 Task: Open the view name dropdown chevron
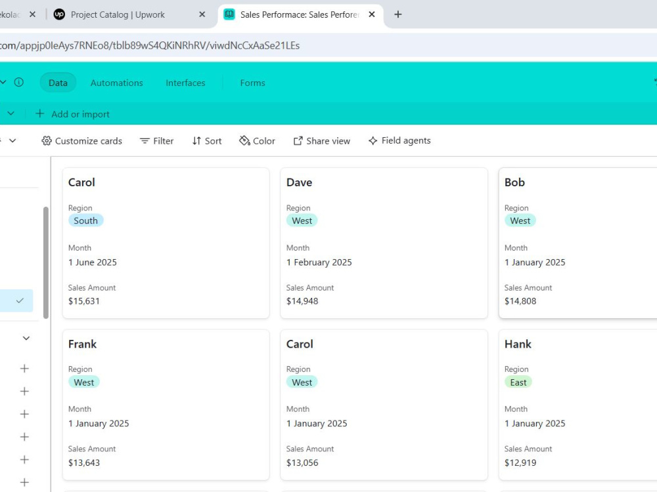(12, 140)
